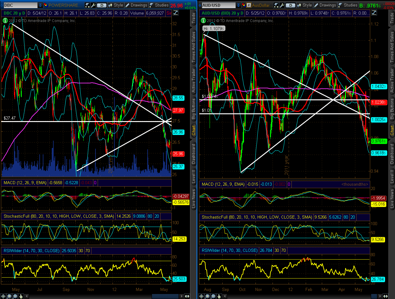395x299 pixels.
Task: Open Style menu on DBC chart
Action: (116, 5)
